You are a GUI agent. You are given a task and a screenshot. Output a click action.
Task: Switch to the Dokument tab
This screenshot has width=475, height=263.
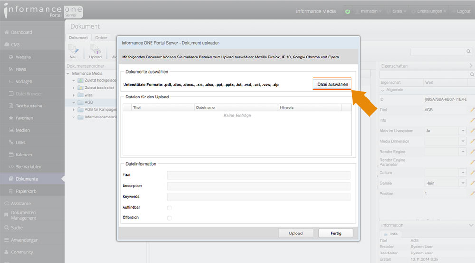coord(78,37)
